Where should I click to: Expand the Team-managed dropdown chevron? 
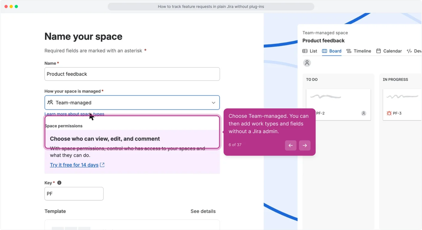point(213,103)
